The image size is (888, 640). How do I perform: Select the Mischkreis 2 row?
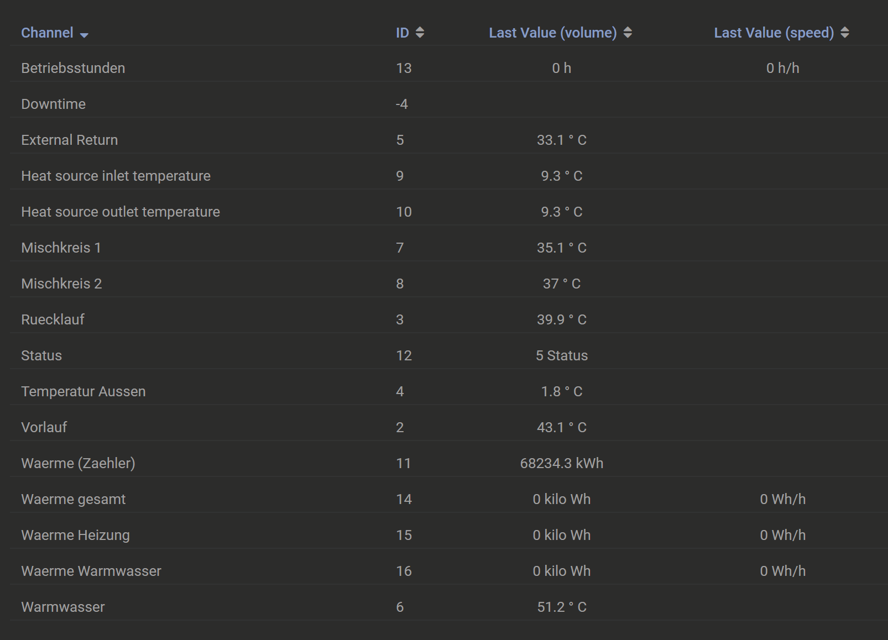(x=61, y=284)
